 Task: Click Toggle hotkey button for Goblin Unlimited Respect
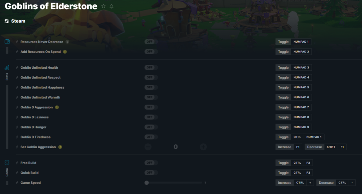283,77
